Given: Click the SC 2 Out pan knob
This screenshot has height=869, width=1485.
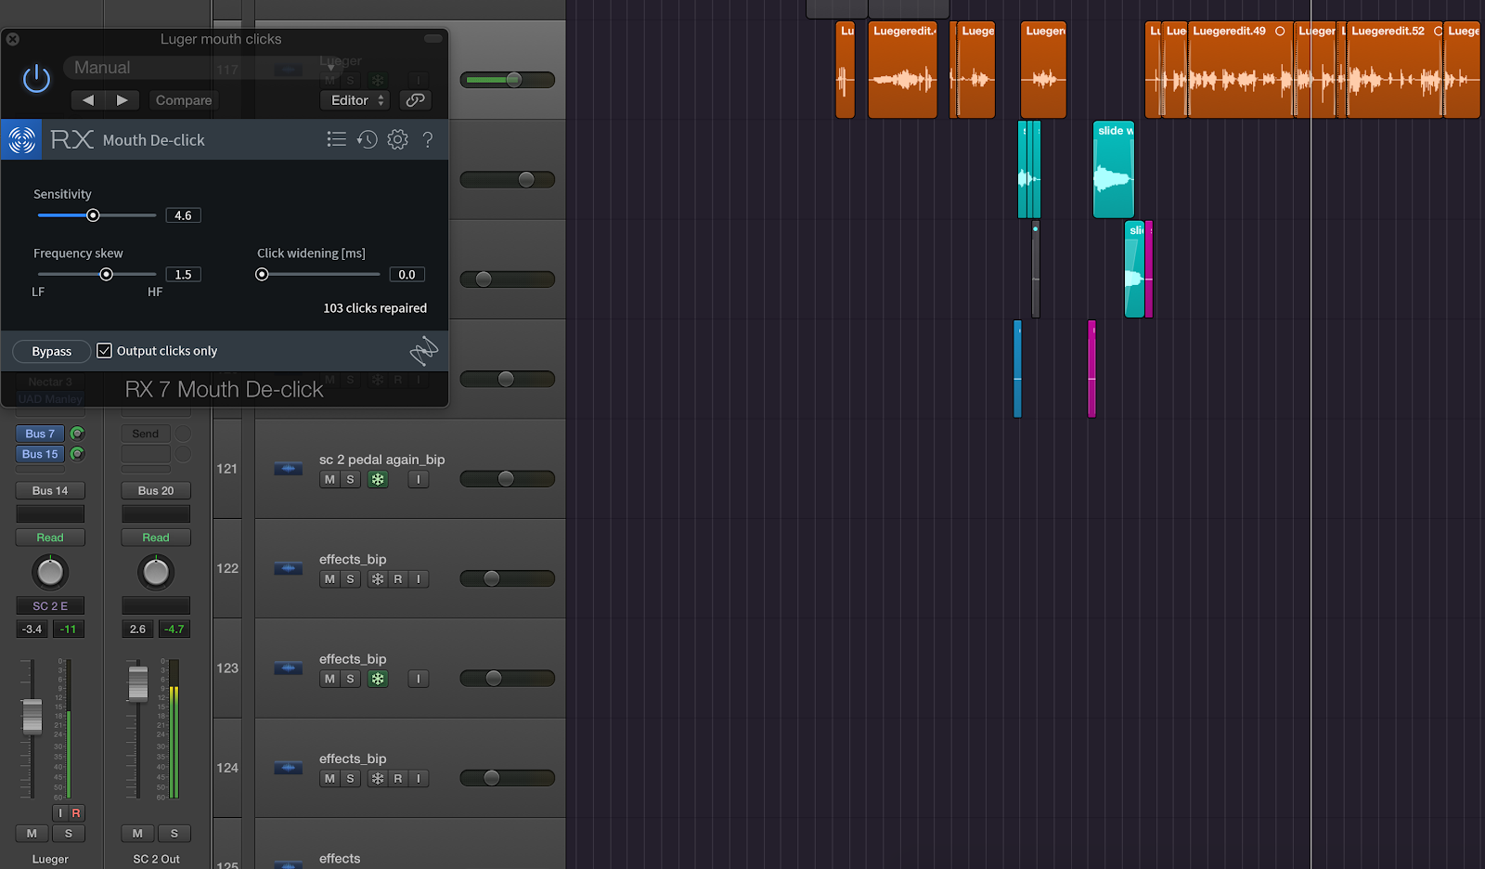Looking at the screenshot, I should click(156, 572).
